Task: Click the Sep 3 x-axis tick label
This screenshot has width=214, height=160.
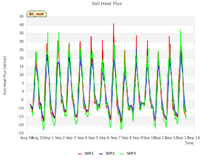Action: tap(71, 138)
